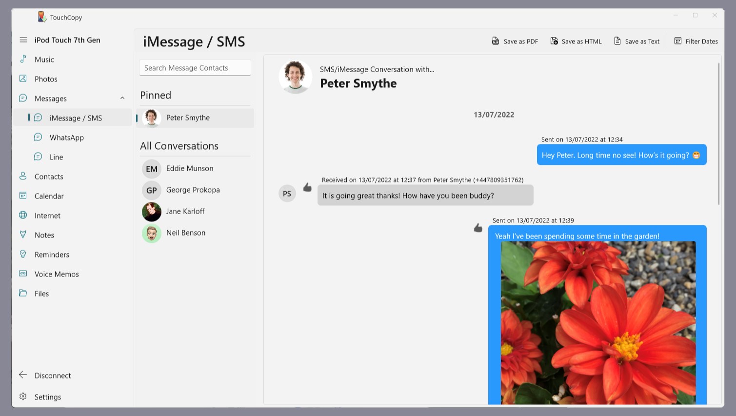Open TouchCopy Settings

(72, 397)
